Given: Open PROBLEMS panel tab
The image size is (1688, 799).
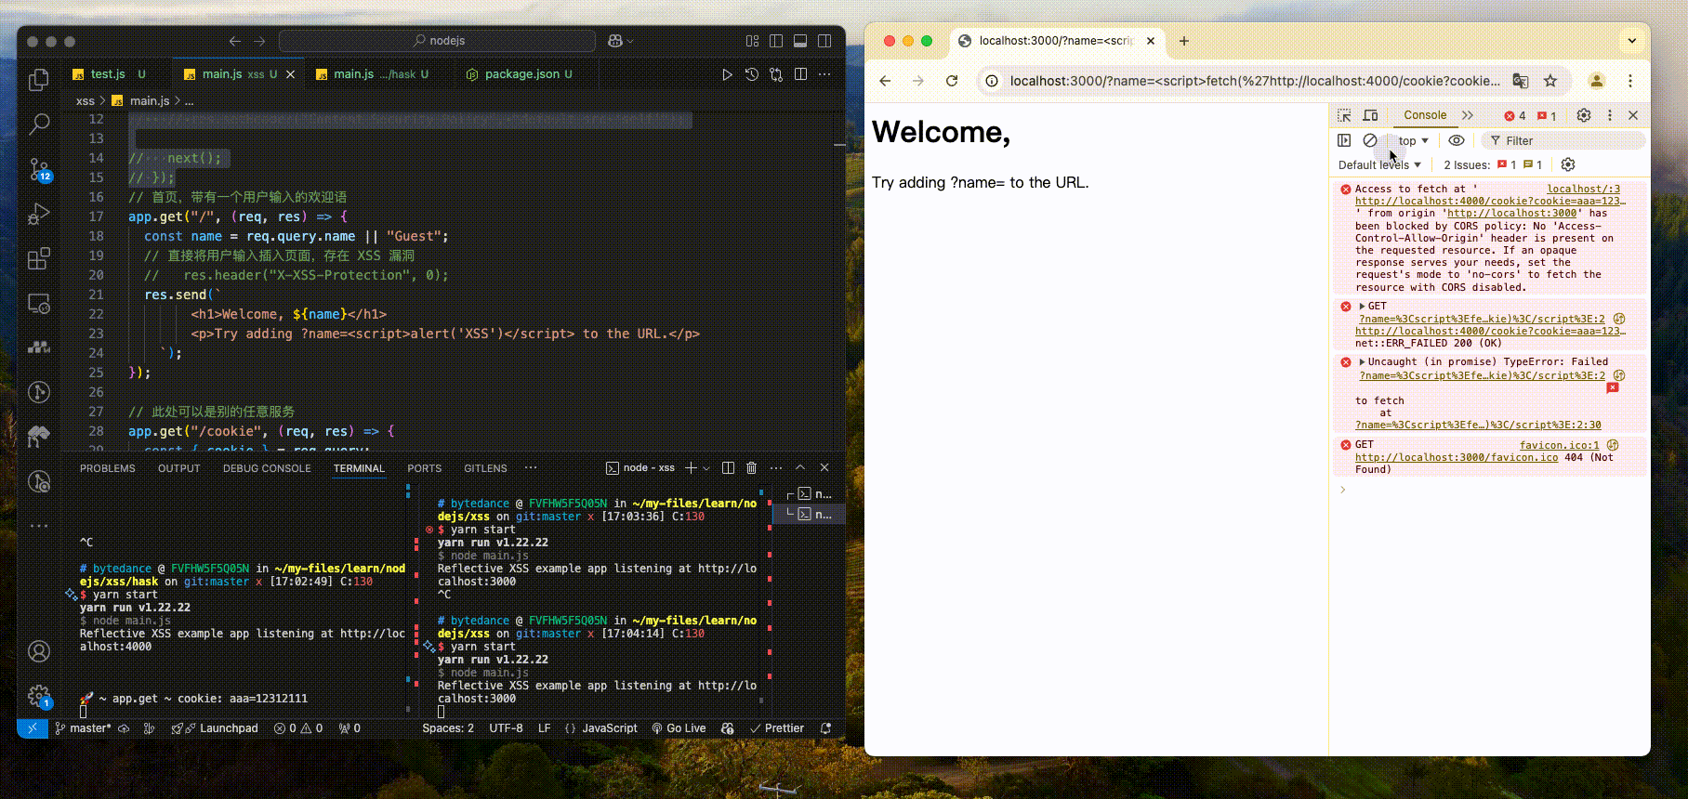Looking at the screenshot, I should (x=108, y=468).
